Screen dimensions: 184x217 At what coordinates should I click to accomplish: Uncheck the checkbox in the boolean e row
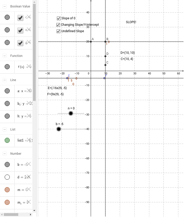click(x=21, y=30)
